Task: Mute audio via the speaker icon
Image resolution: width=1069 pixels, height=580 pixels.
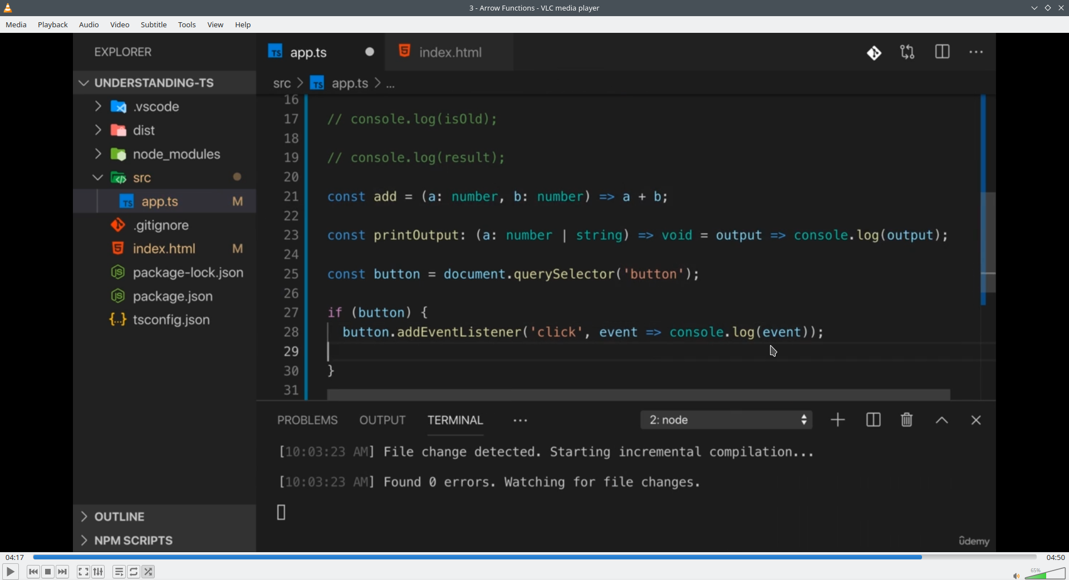Action: [x=1016, y=576]
